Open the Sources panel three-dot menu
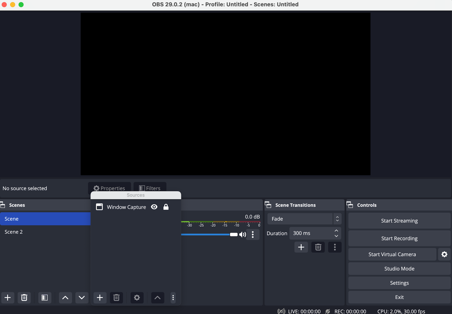 (173, 298)
